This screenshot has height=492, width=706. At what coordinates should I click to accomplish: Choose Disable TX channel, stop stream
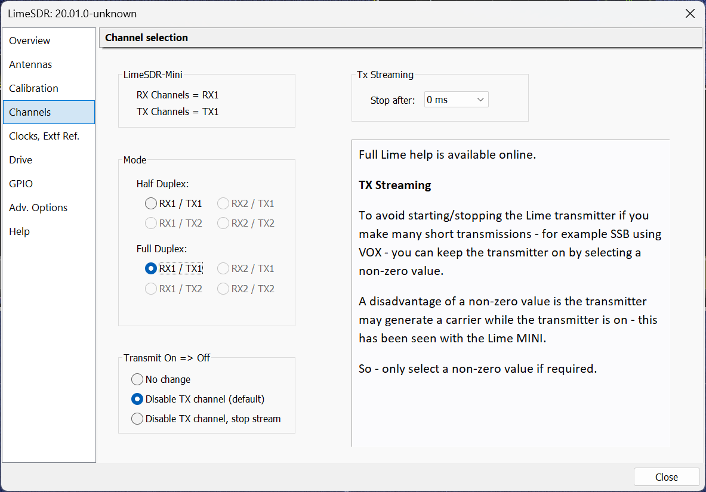(x=137, y=419)
